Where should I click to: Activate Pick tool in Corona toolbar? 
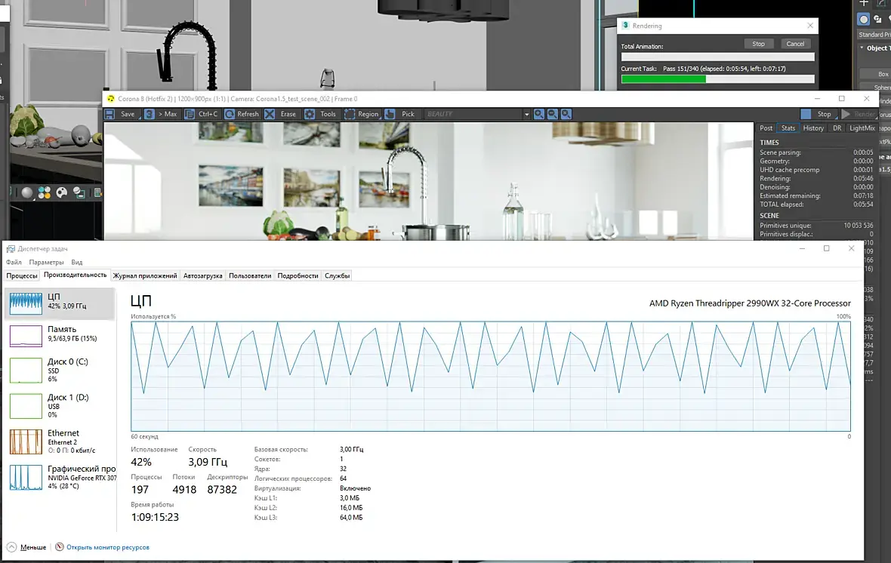click(401, 114)
